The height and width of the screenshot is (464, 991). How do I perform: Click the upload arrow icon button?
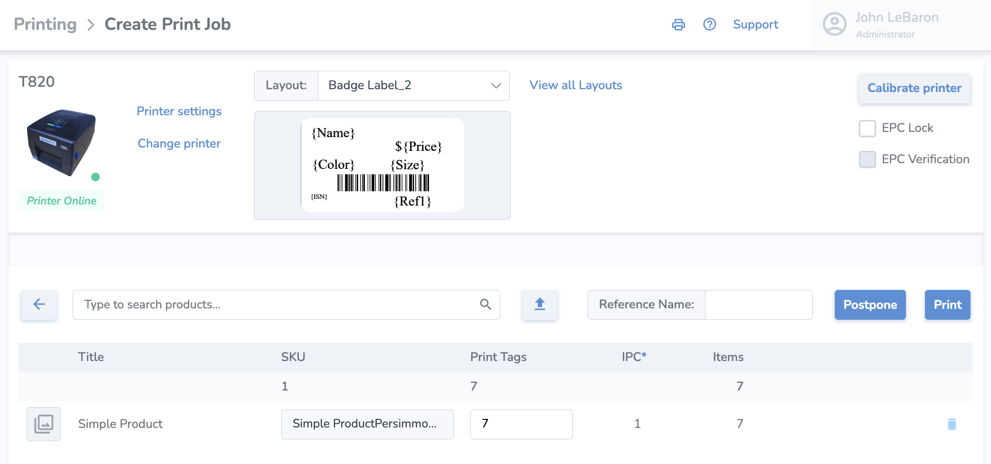[540, 305]
